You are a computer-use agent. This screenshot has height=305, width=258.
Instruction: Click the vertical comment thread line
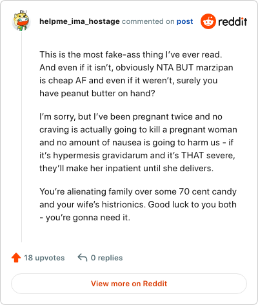coord(21,137)
